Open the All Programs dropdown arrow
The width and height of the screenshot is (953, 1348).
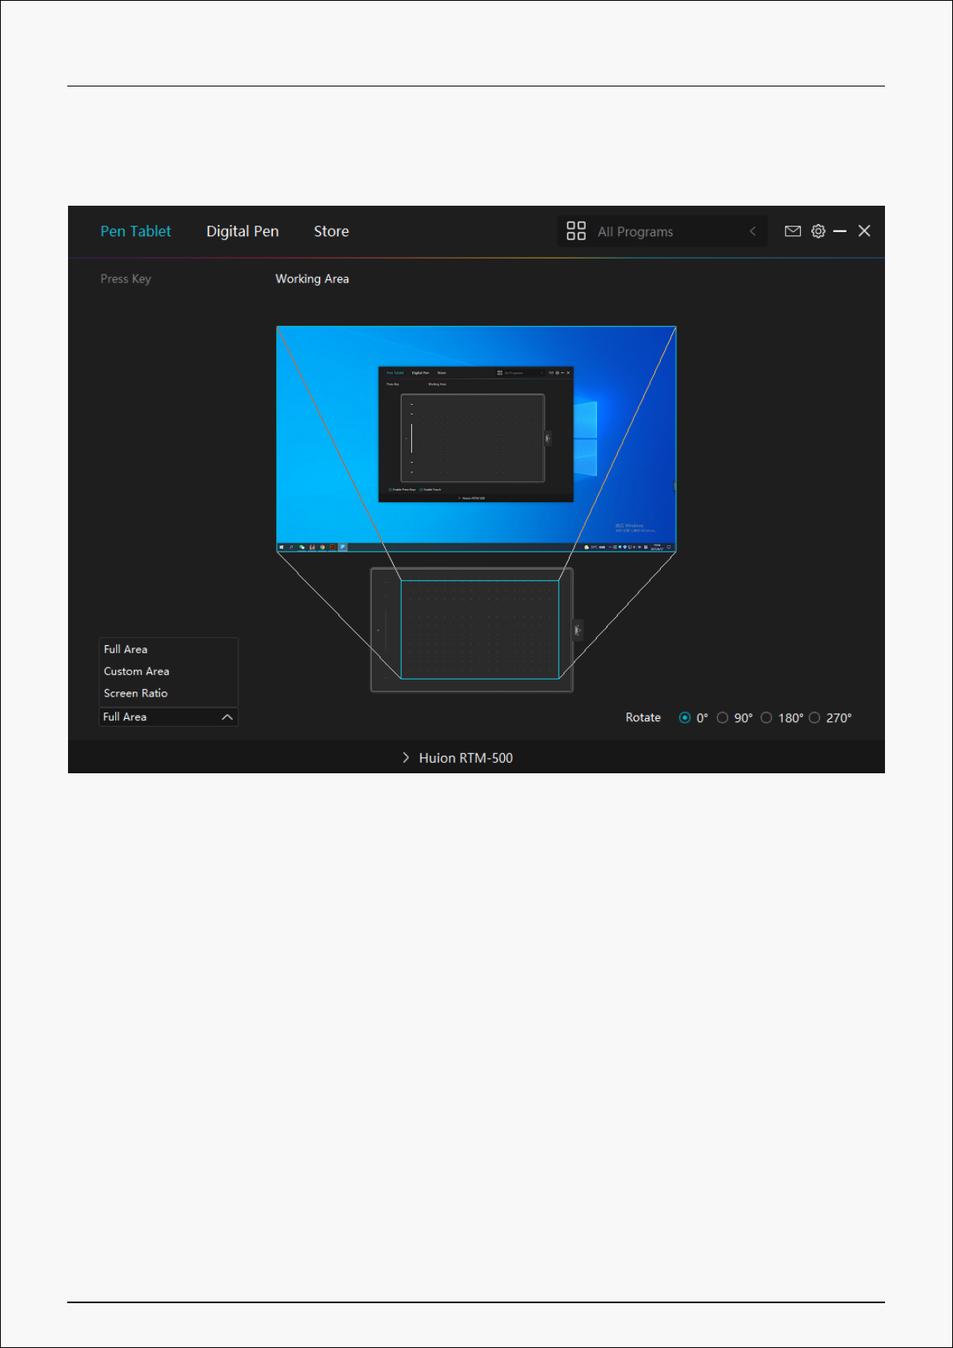(x=752, y=231)
